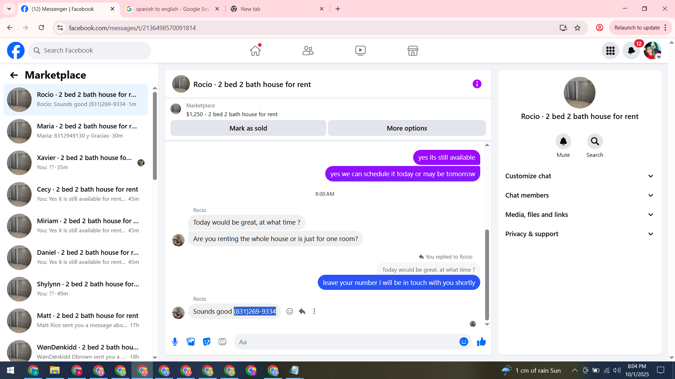Reply to Rocio's Sounds good message
Image resolution: width=675 pixels, height=379 pixels.
[x=302, y=311]
